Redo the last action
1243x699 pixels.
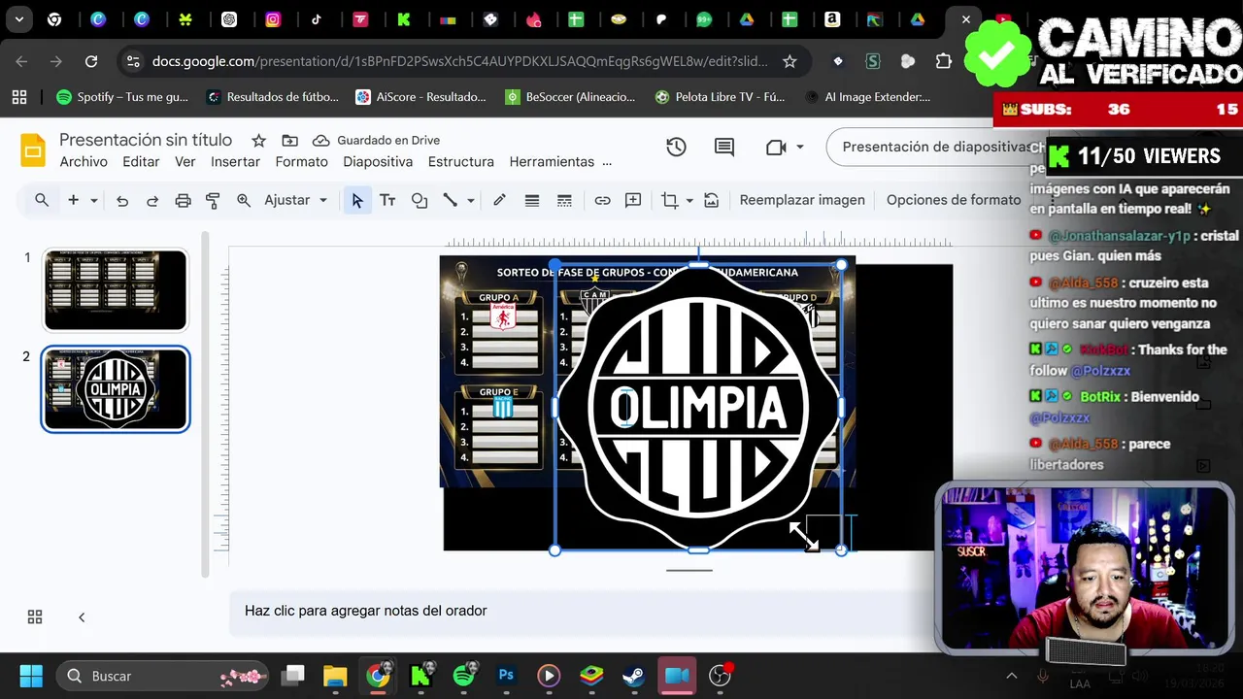tap(152, 201)
